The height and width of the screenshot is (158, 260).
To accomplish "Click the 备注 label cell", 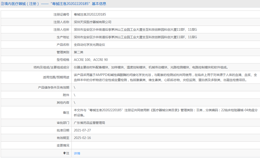I will coord(36,113).
